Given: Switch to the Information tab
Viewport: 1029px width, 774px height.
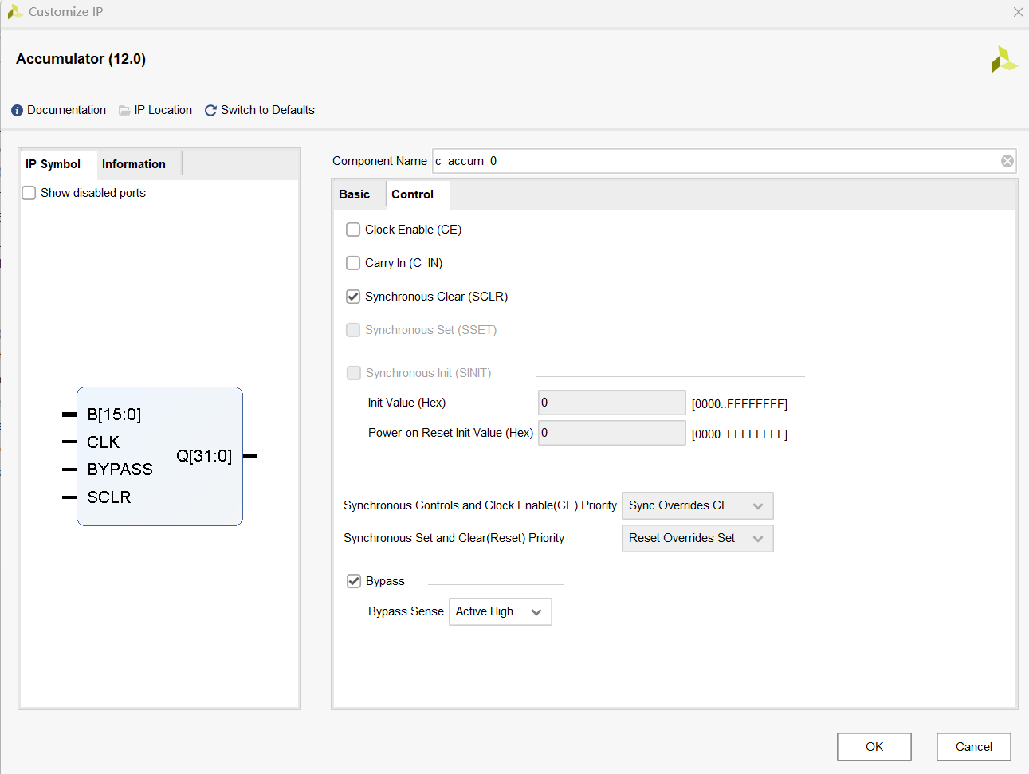Looking at the screenshot, I should point(133,163).
